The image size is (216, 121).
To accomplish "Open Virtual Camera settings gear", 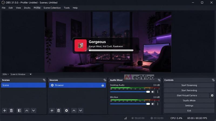I will coord(212,95).
